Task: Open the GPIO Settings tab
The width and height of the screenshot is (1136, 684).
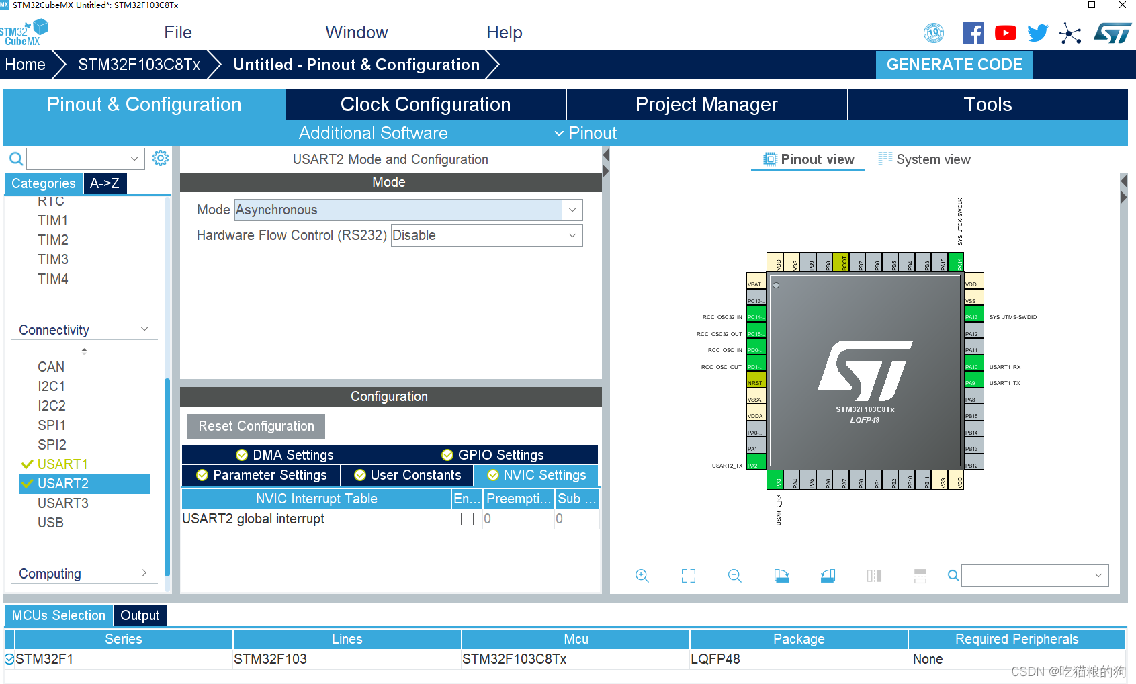Action: [492, 455]
